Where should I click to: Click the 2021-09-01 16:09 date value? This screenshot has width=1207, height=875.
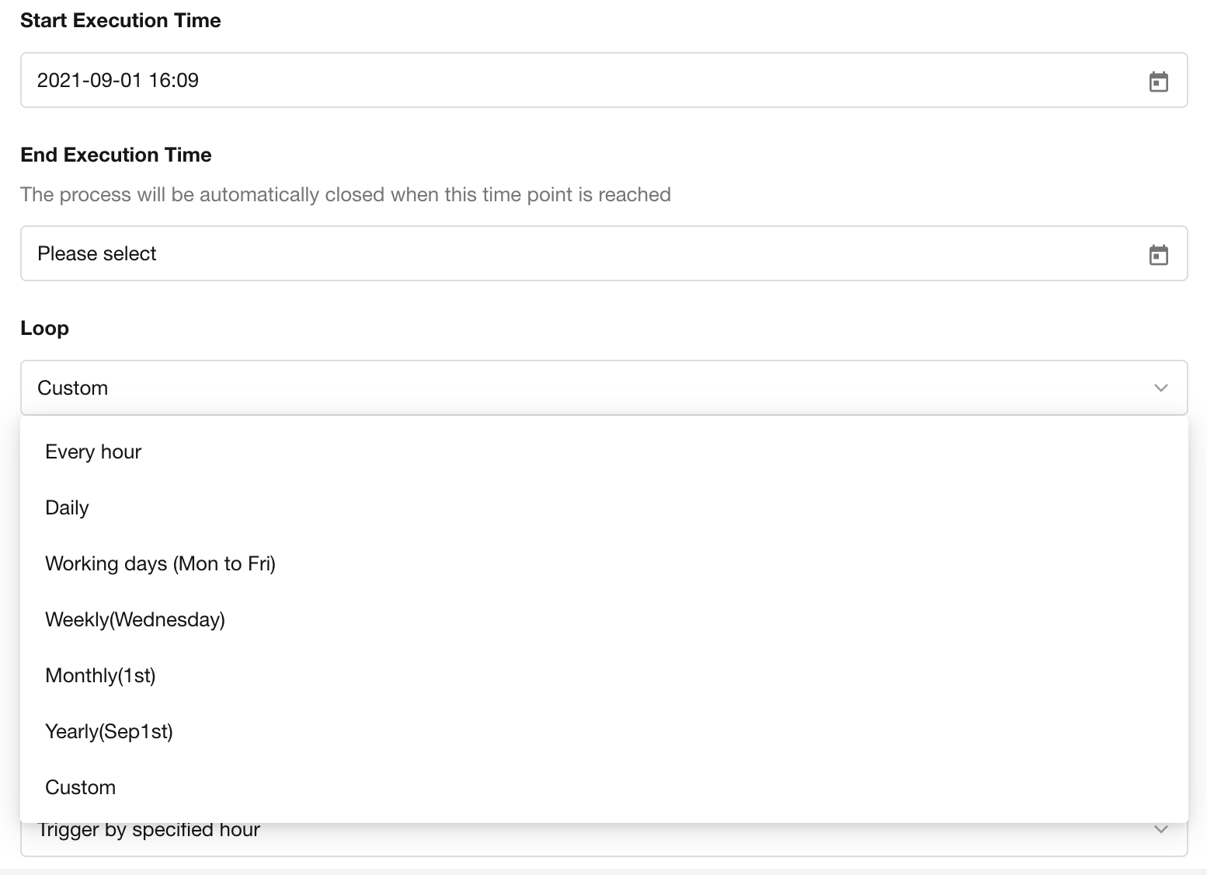[118, 80]
